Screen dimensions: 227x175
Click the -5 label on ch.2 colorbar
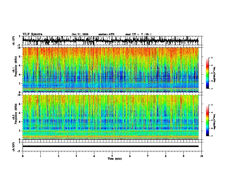pos(211,120)
